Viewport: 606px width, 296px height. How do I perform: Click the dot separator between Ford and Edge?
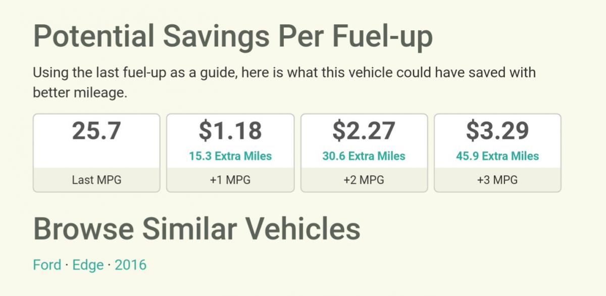point(67,265)
